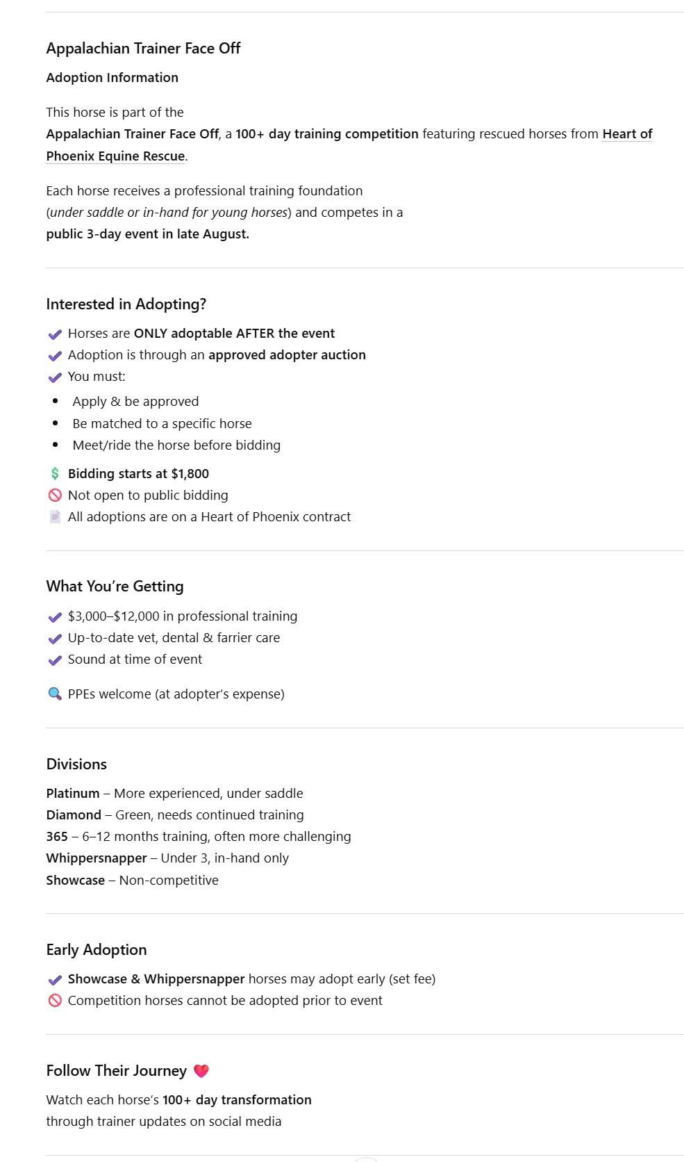Click the pink heart beside Follow Their Journey
This screenshot has width=684, height=1162.
[201, 1071]
